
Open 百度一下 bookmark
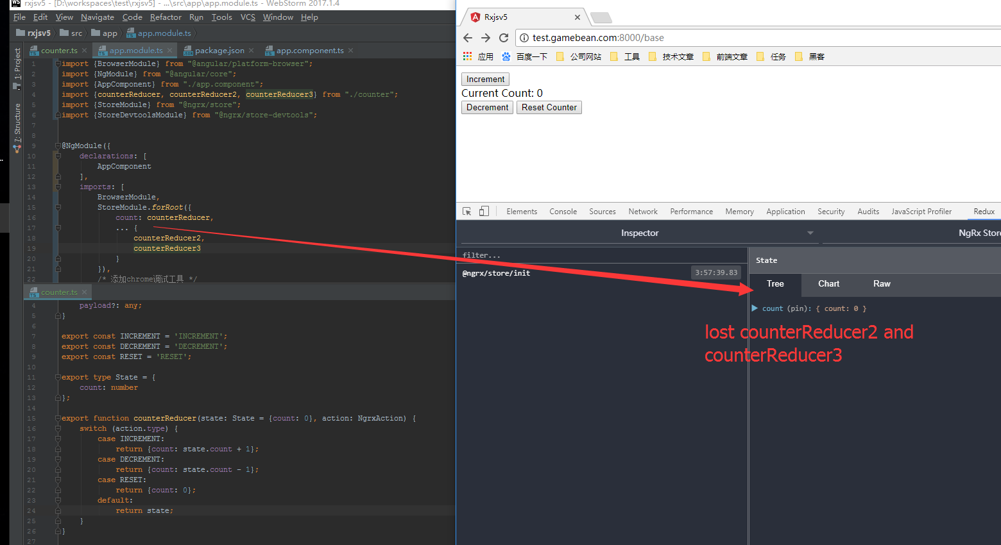tap(525, 56)
